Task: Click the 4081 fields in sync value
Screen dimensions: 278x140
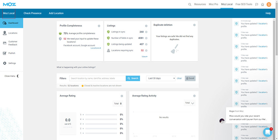Action: [141, 38]
